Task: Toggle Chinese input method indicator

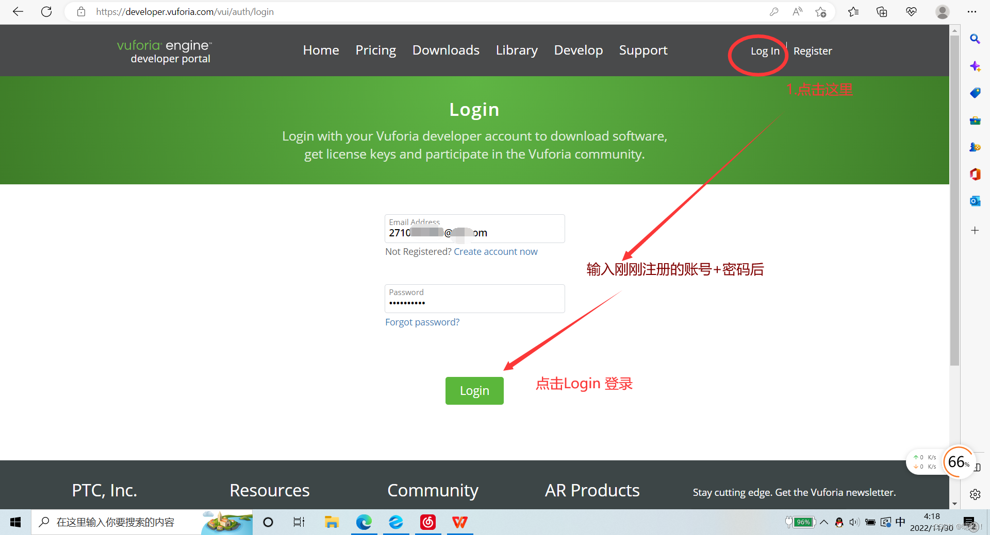Action: point(900,522)
